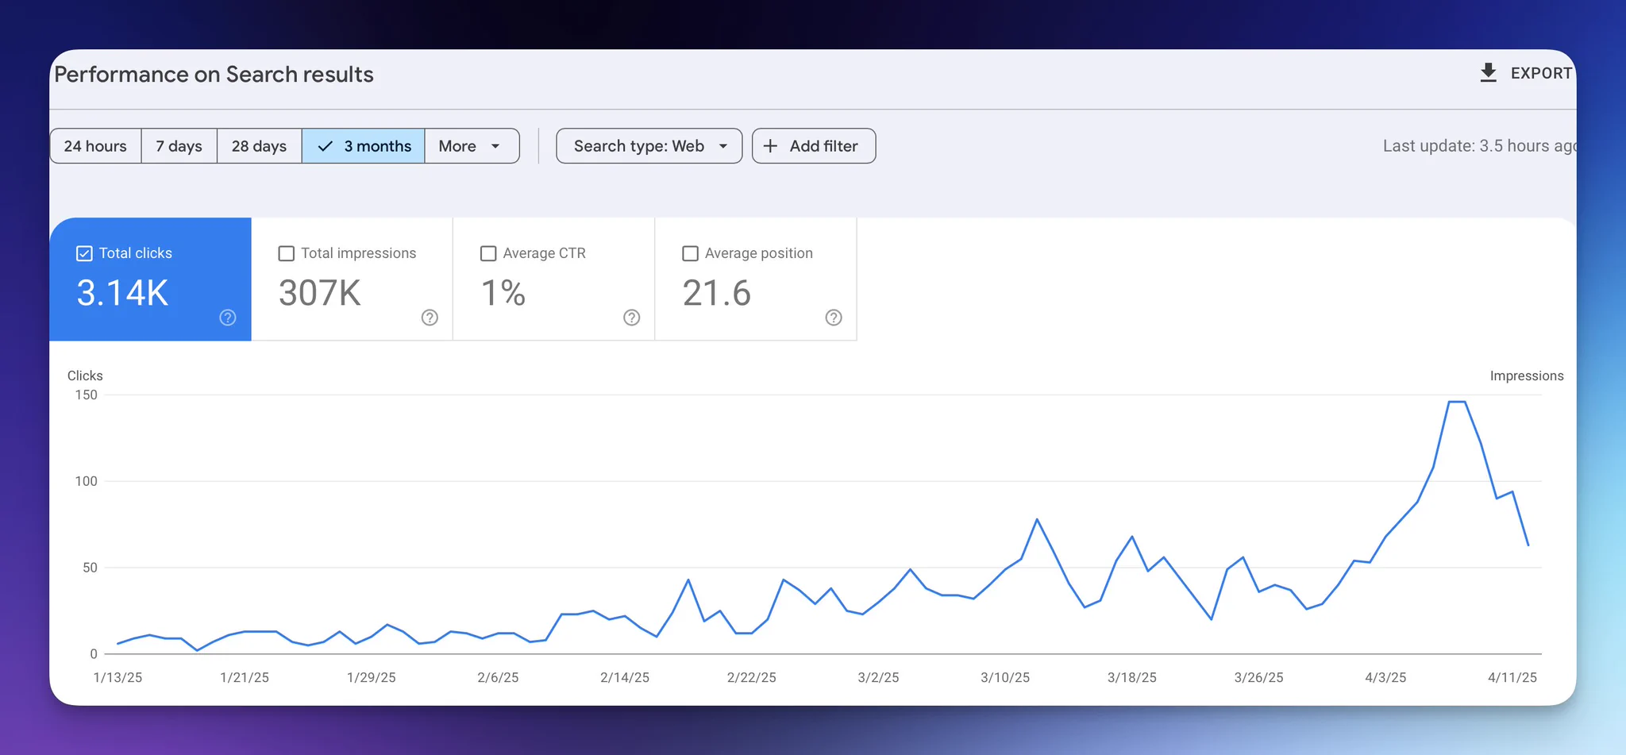Uncheck the Total clicks checkbox

(x=84, y=253)
